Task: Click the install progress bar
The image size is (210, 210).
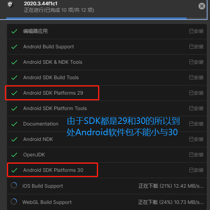Action: pos(106,18)
